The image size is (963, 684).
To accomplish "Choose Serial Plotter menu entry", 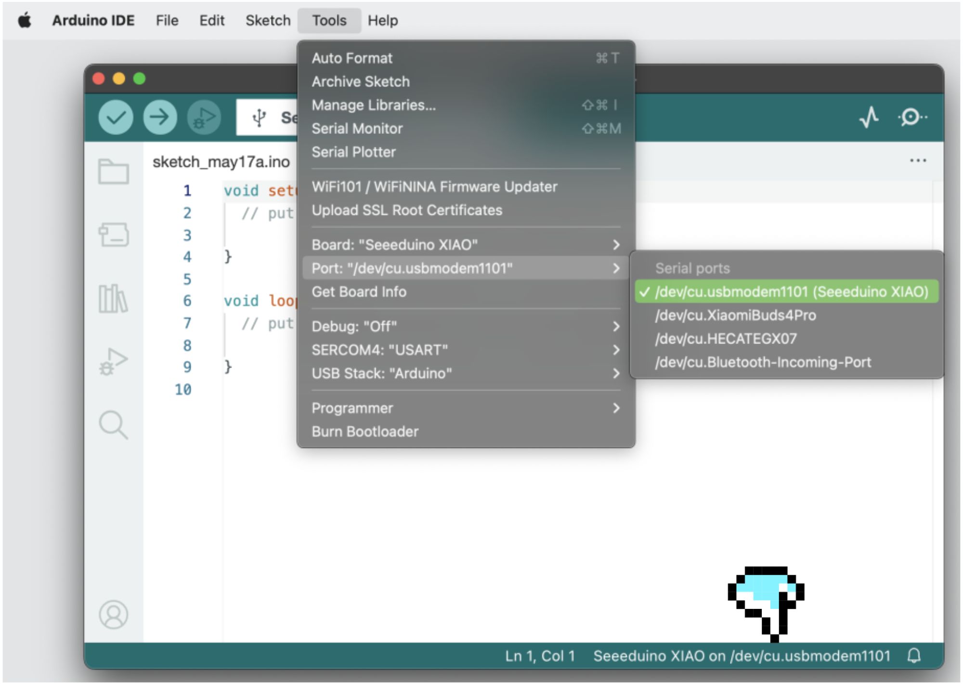I will [x=466, y=152].
